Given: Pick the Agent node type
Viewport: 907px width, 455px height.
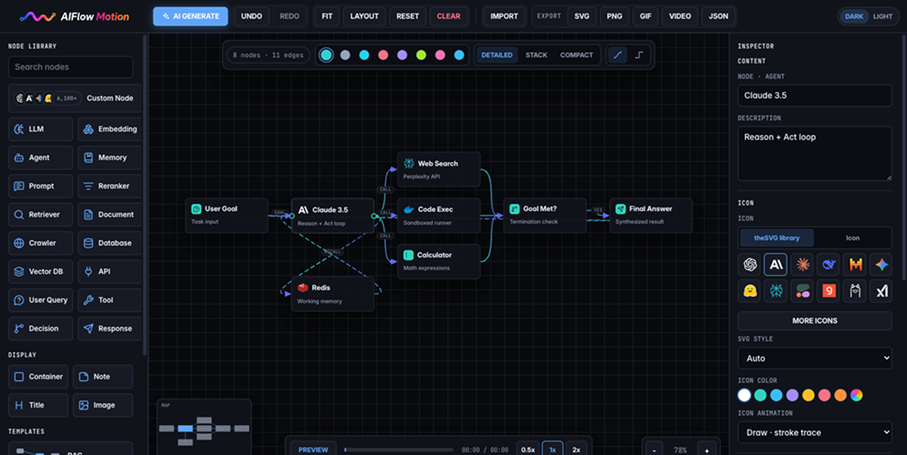Looking at the screenshot, I should point(41,158).
